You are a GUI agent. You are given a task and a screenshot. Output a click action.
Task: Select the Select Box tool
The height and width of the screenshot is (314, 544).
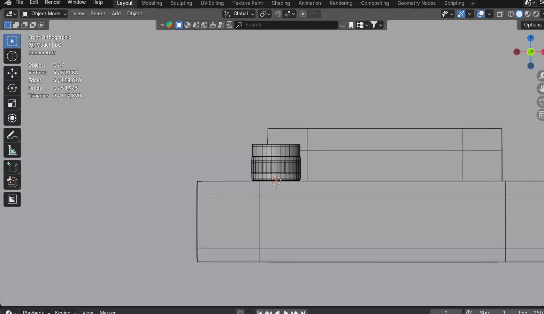click(12, 41)
